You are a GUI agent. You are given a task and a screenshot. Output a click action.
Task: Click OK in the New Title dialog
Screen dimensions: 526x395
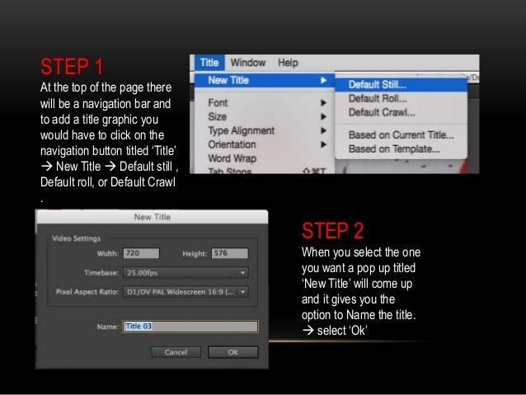point(233,352)
